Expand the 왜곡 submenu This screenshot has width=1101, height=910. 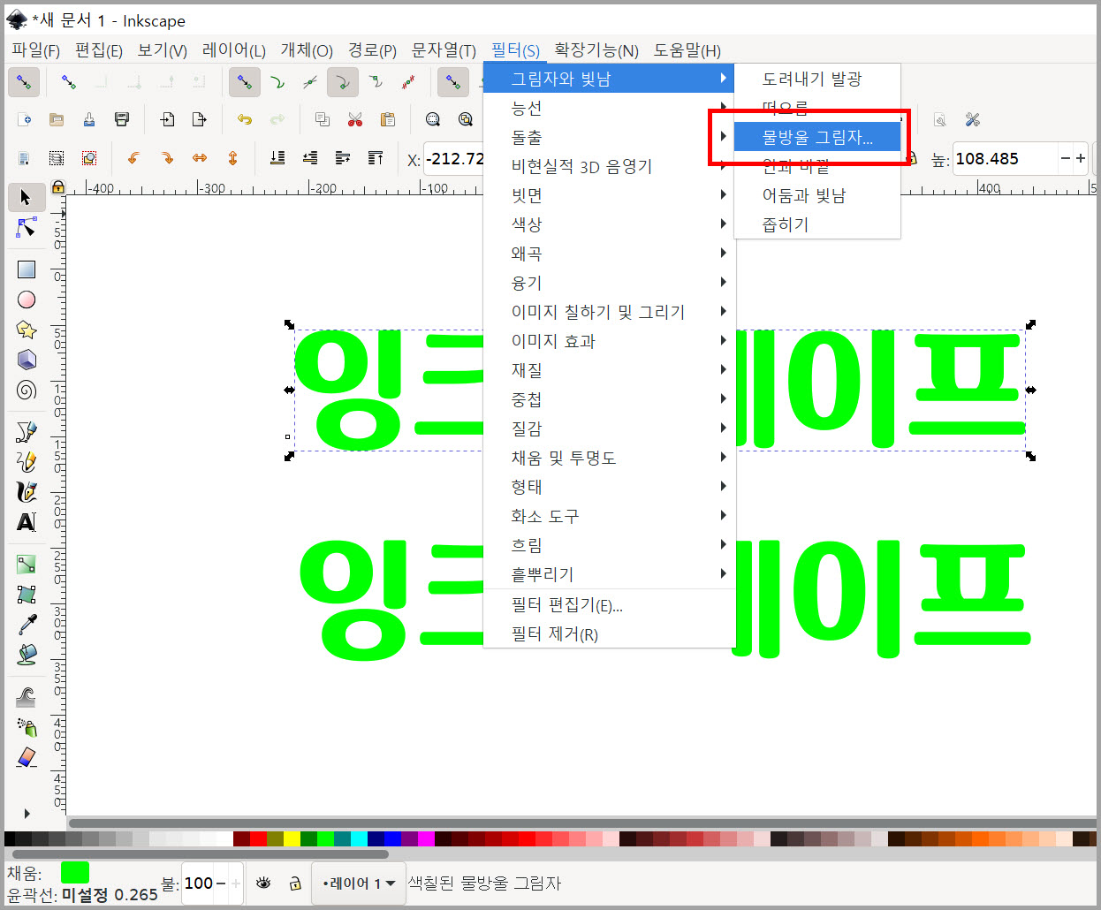click(610, 254)
